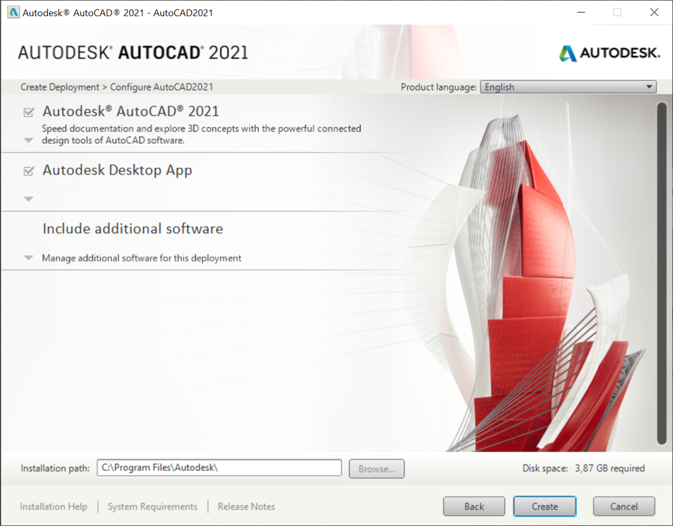Viewport: 673px width, 526px height.
Task: Expand the Autodesk Desktop App options arrow
Action: point(28,199)
